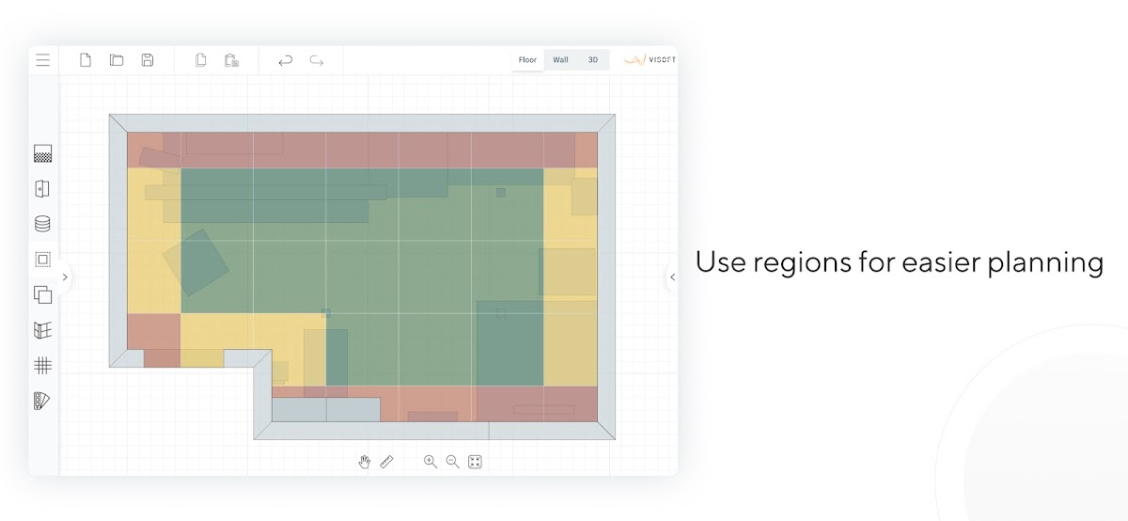Click the open folder icon
Viewport: 1128px width, 521px height.
(x=117, y=60)
